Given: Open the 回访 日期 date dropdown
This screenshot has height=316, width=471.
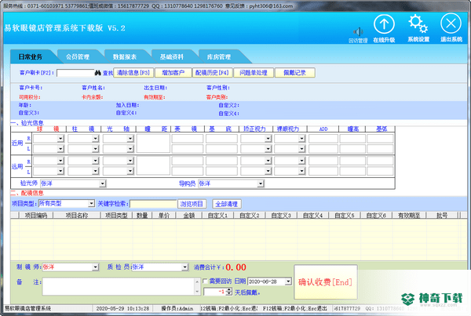Looking at the screenshot, I should (288, 281).
